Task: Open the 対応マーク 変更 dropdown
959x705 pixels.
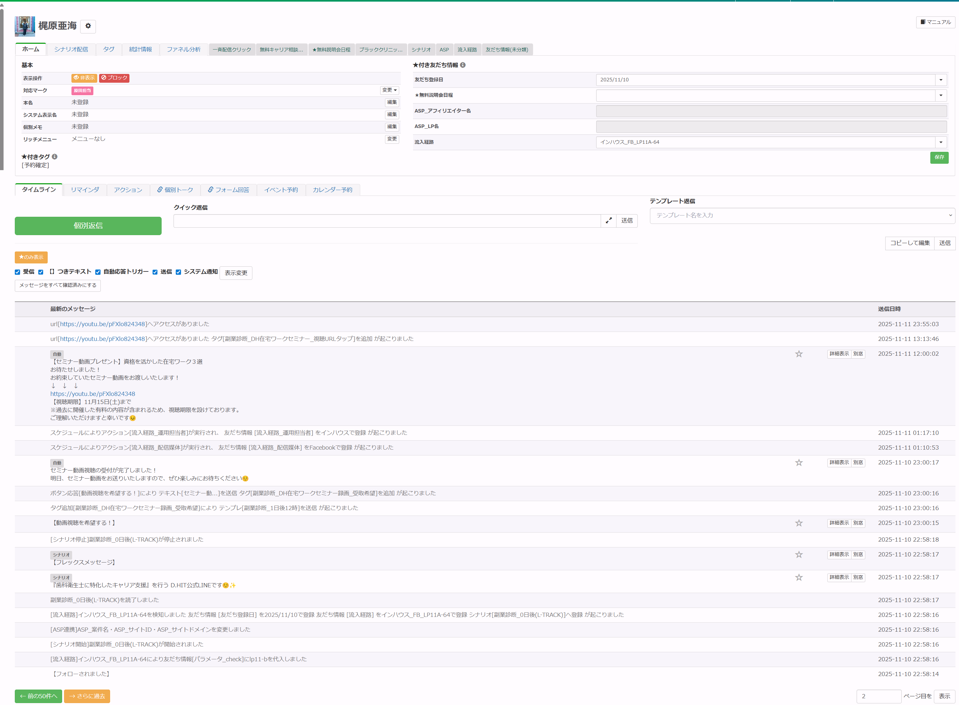Action: 389,90
